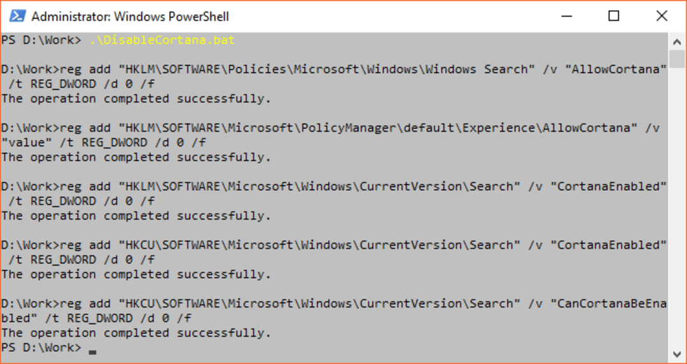Click the last operation completed successfully message
The width and height of the screenshot is (687, 364).
pyautogui.click(x=136, y=333)
